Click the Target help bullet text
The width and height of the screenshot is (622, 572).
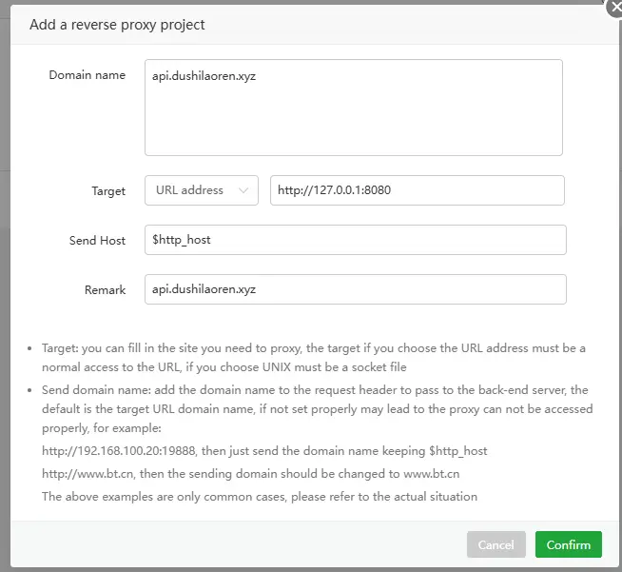click(314, 357)
